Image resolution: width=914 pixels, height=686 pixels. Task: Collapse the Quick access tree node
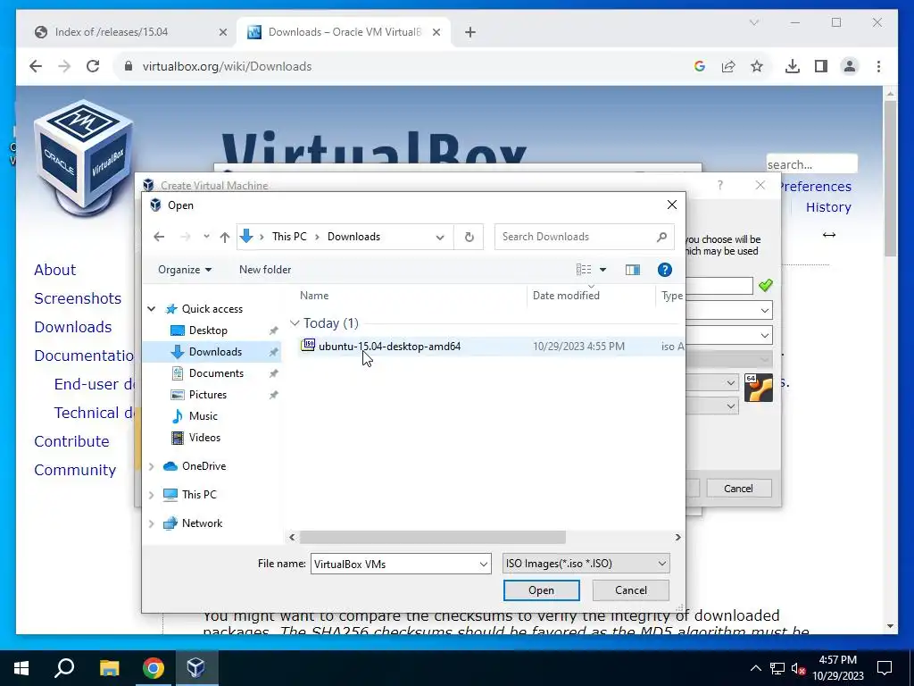(x=152, y=309)
